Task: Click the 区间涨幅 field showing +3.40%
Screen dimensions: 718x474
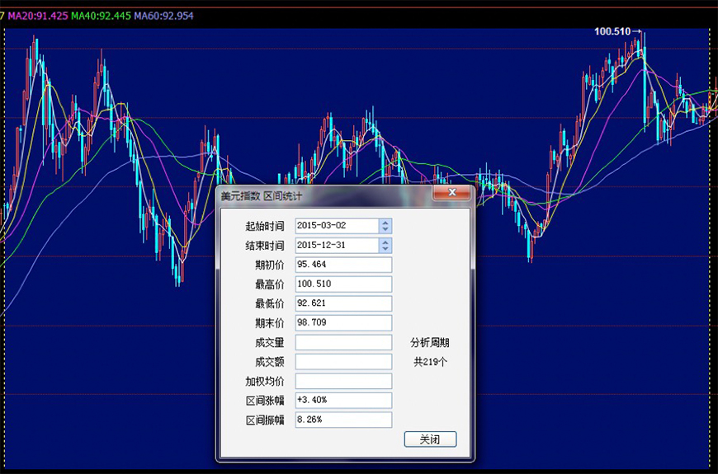Action: click(x=343, y=401)
